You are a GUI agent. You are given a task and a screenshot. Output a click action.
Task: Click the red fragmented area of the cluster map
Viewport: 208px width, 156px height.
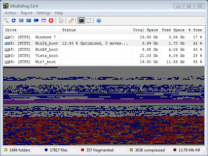[x=104, y=131]
